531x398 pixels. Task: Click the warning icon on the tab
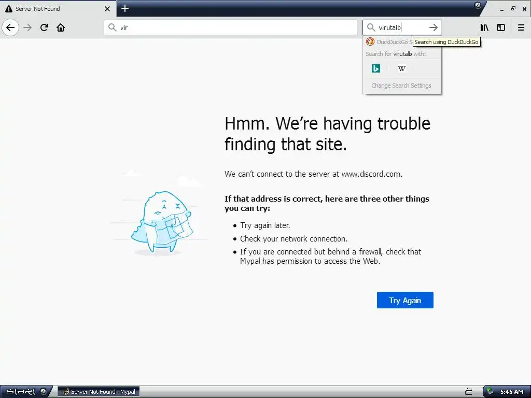point(9,9)
